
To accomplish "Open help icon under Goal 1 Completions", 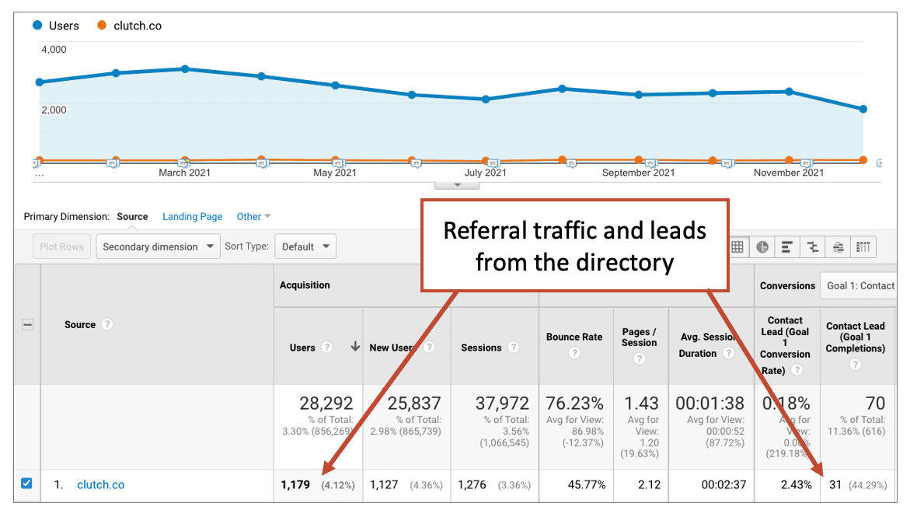I will click(855, 364).
